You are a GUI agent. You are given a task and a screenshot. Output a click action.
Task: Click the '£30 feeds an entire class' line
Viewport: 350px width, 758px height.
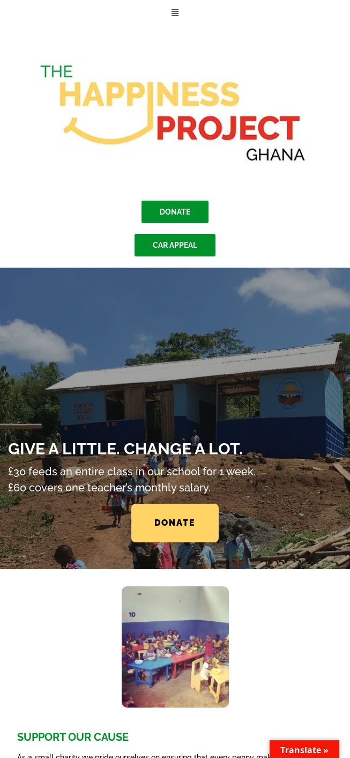(x=132, y=472)
